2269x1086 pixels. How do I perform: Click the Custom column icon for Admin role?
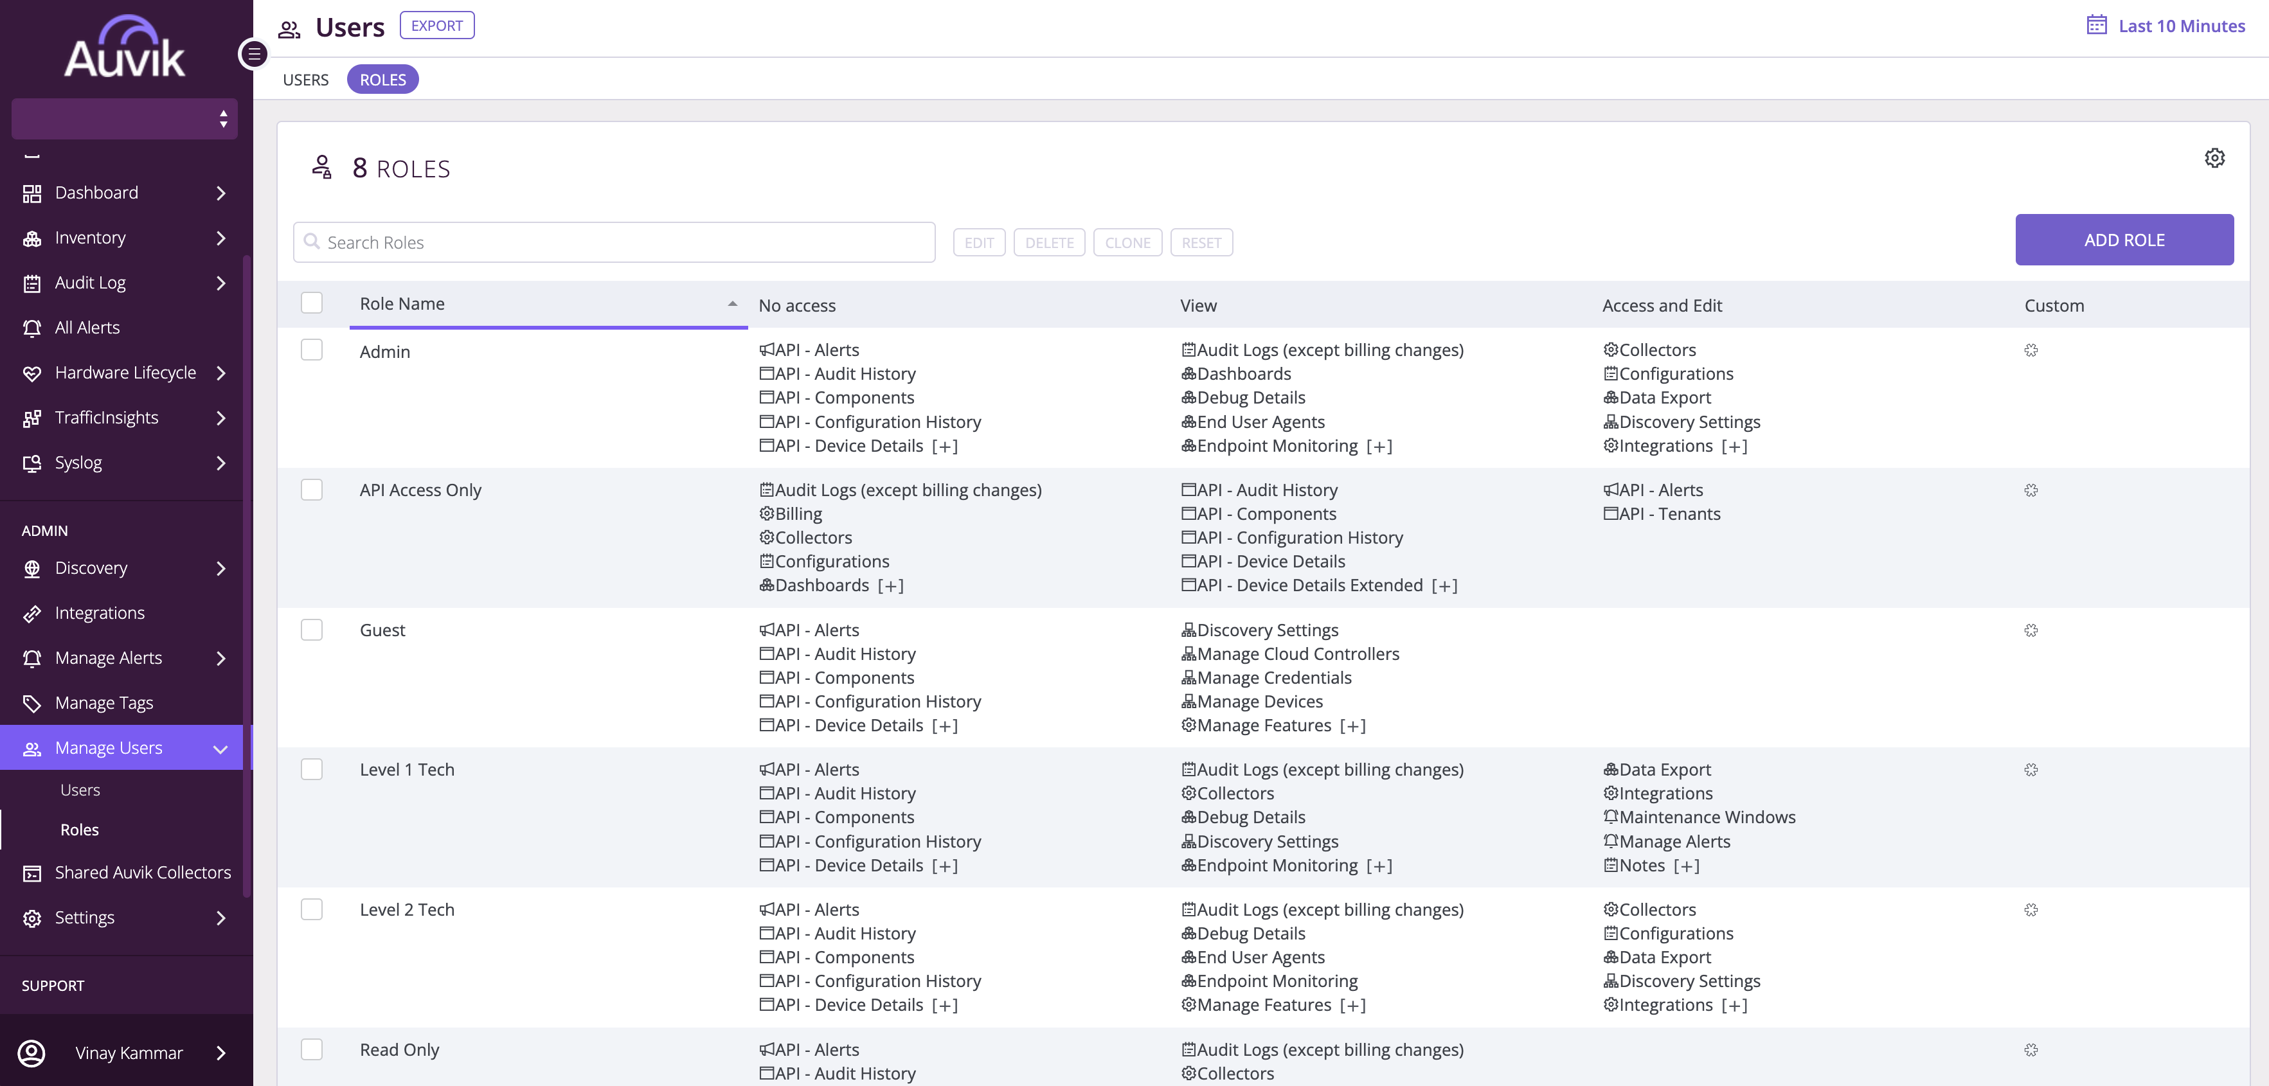2031,351
